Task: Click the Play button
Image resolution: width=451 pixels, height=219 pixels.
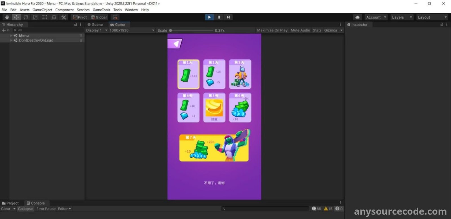Action: 209,17
